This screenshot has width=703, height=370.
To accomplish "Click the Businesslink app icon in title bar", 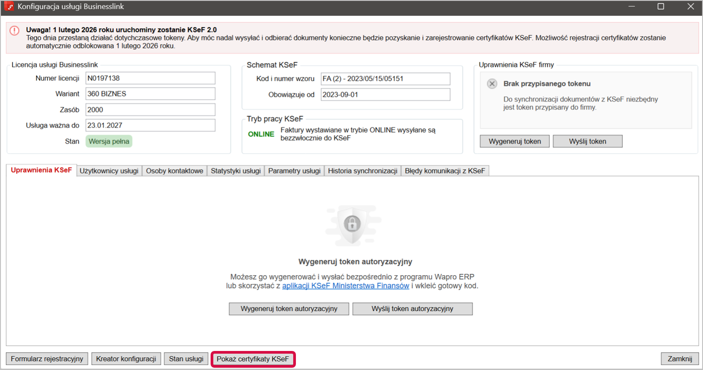I will (x=9, y=6).
